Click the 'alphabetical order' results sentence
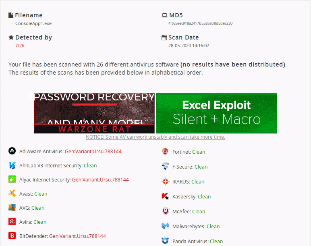 pyautogui.click(x=106, y=73)
